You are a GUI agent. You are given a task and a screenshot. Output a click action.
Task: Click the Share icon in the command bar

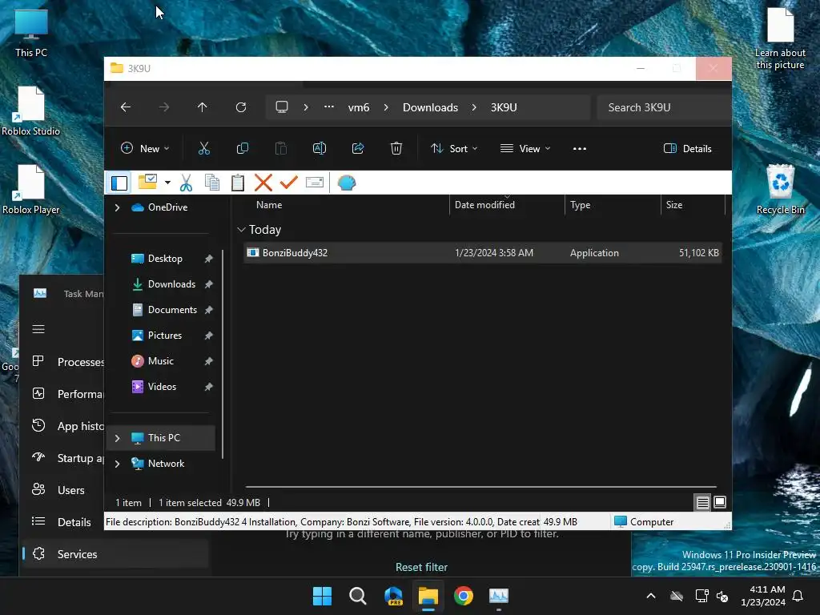point(358,148)
